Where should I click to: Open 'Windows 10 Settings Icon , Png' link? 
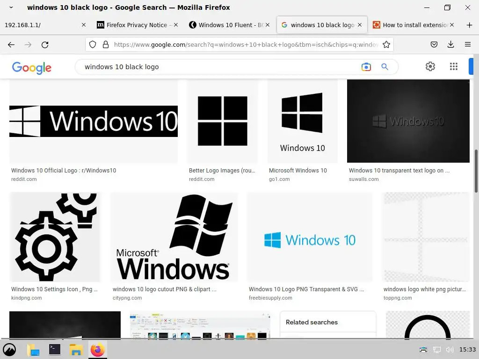54,289
